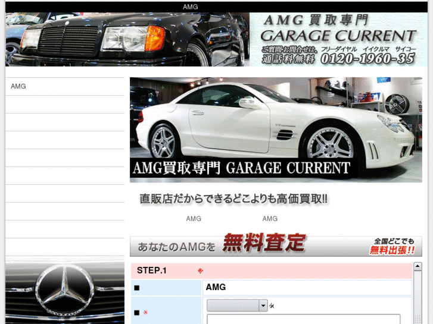The width and height of the screenshot is (433, 324).
Task: Click the text input field below the dropdown
Action: (304, 319)
